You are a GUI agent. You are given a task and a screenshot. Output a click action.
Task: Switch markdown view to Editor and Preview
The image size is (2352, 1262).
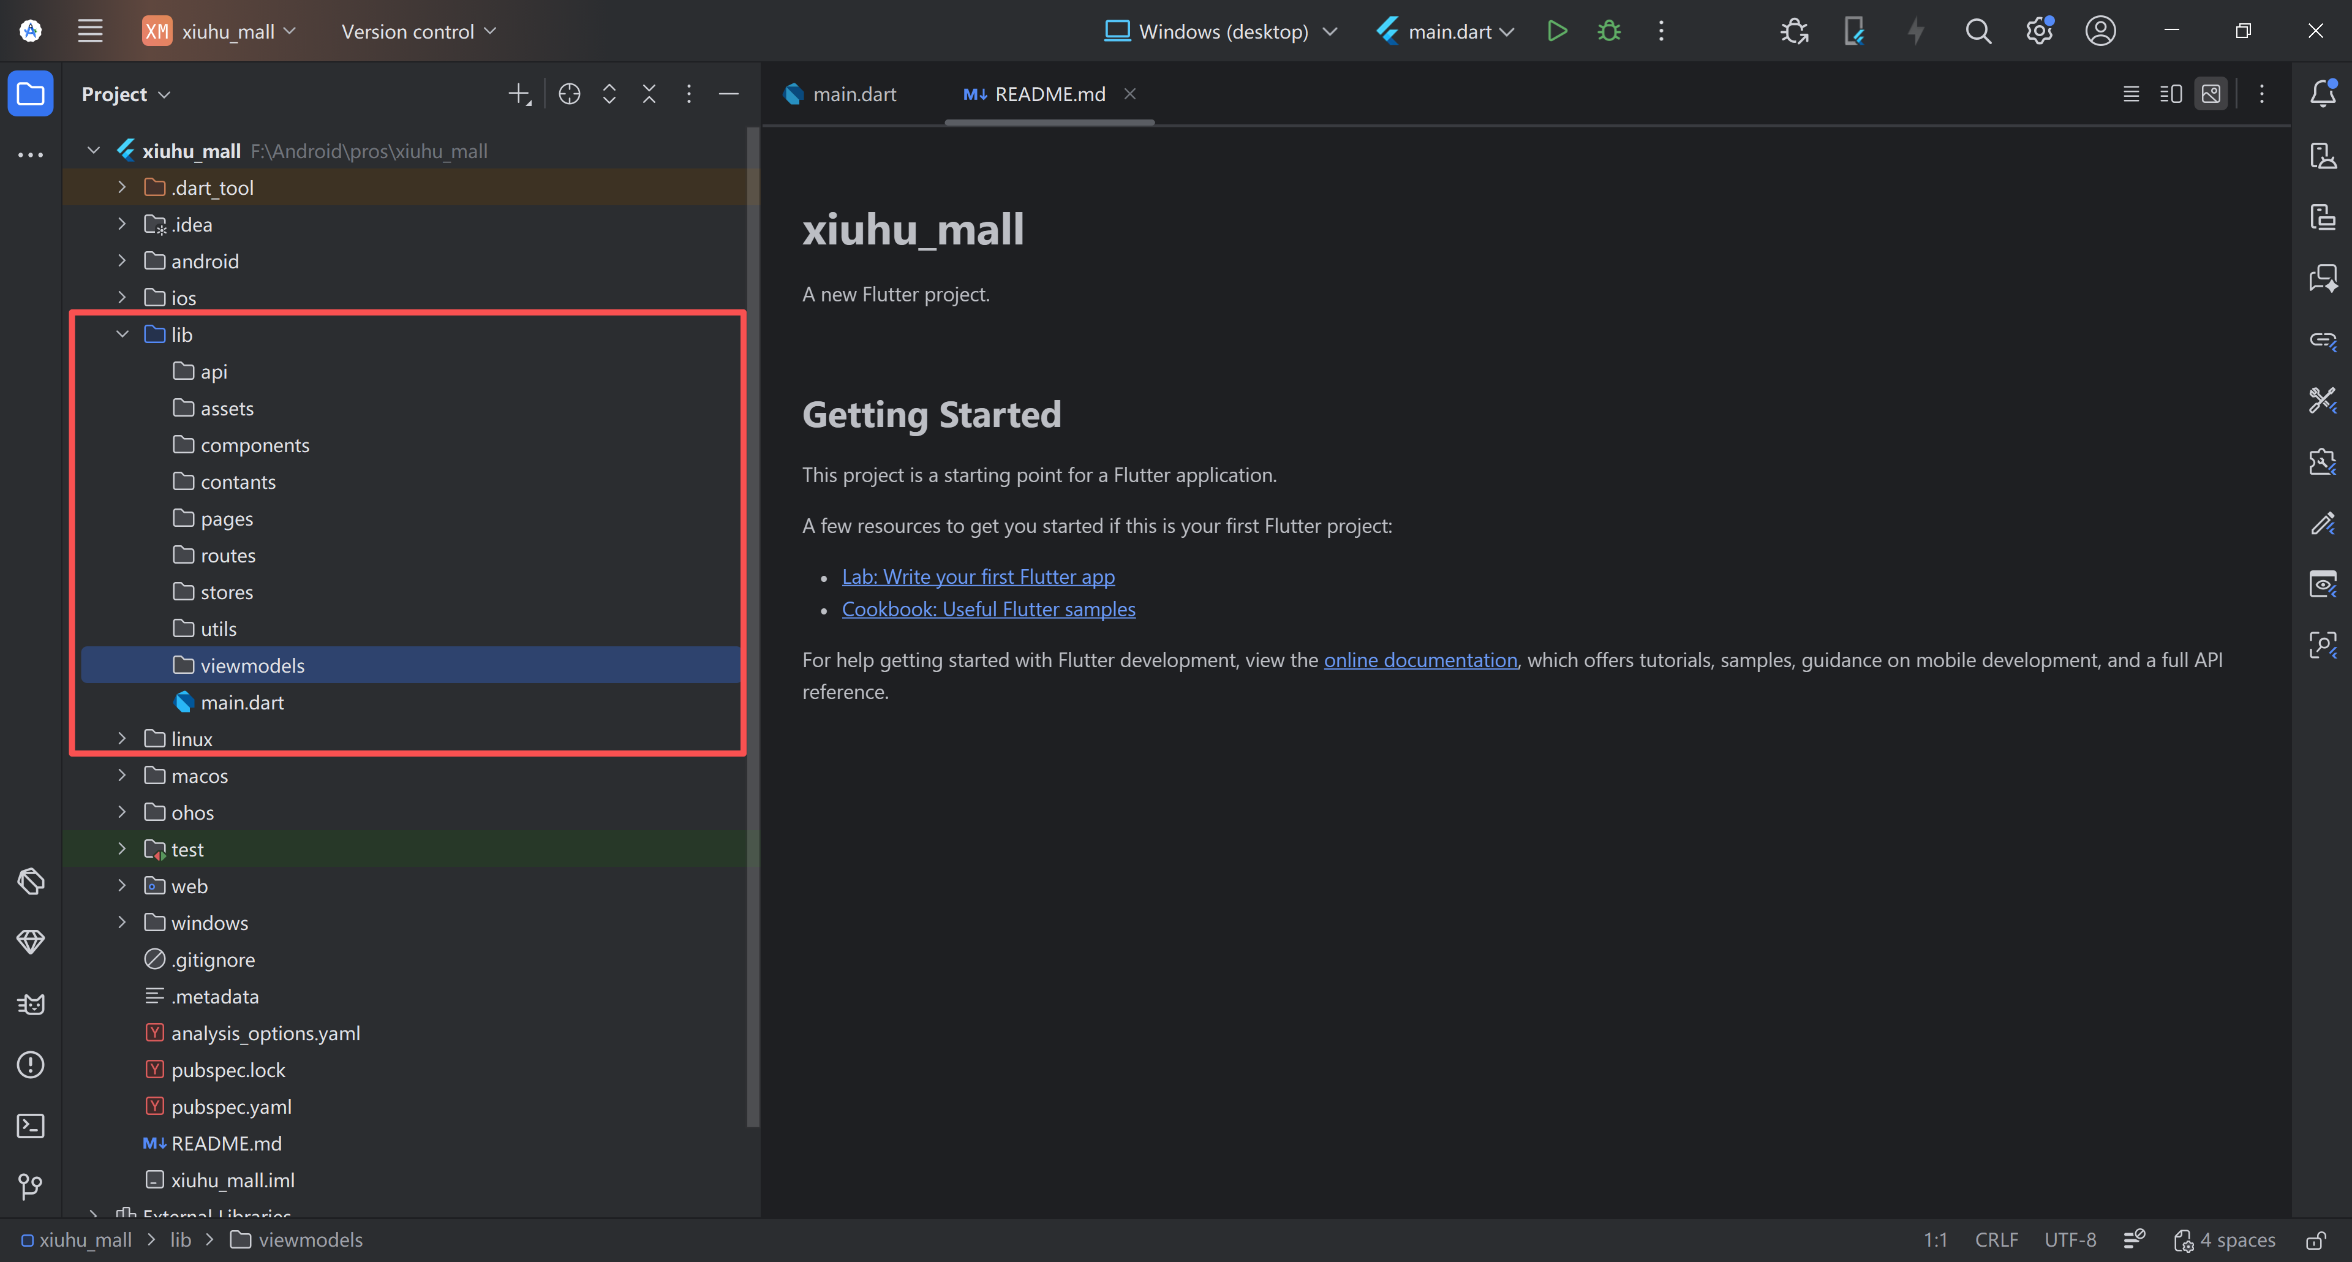coord(2170,94)
